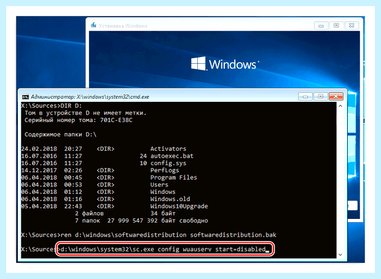Click the 'Users' directory entry
The image size is (381, 279).
159,185
